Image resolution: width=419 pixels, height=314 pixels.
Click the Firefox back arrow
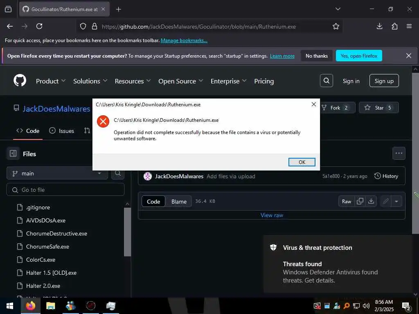point(10,26)
